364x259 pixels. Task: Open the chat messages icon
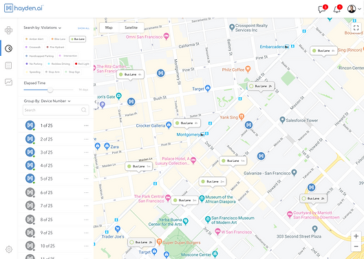[x=322, y=10]
